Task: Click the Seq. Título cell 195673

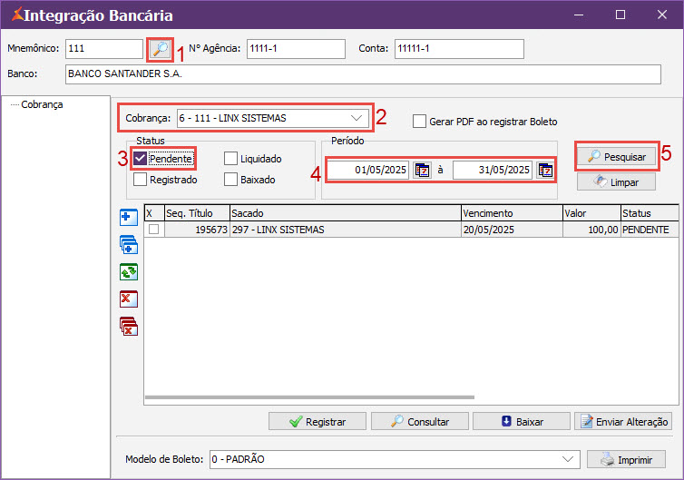Action: click(x=197, y=230)
